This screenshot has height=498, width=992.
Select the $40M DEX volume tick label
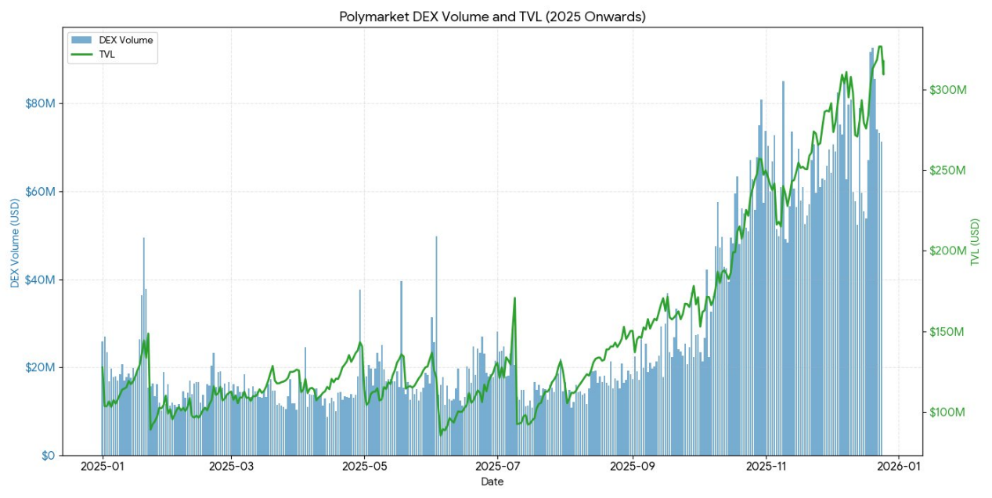click(x=40, y=280)
